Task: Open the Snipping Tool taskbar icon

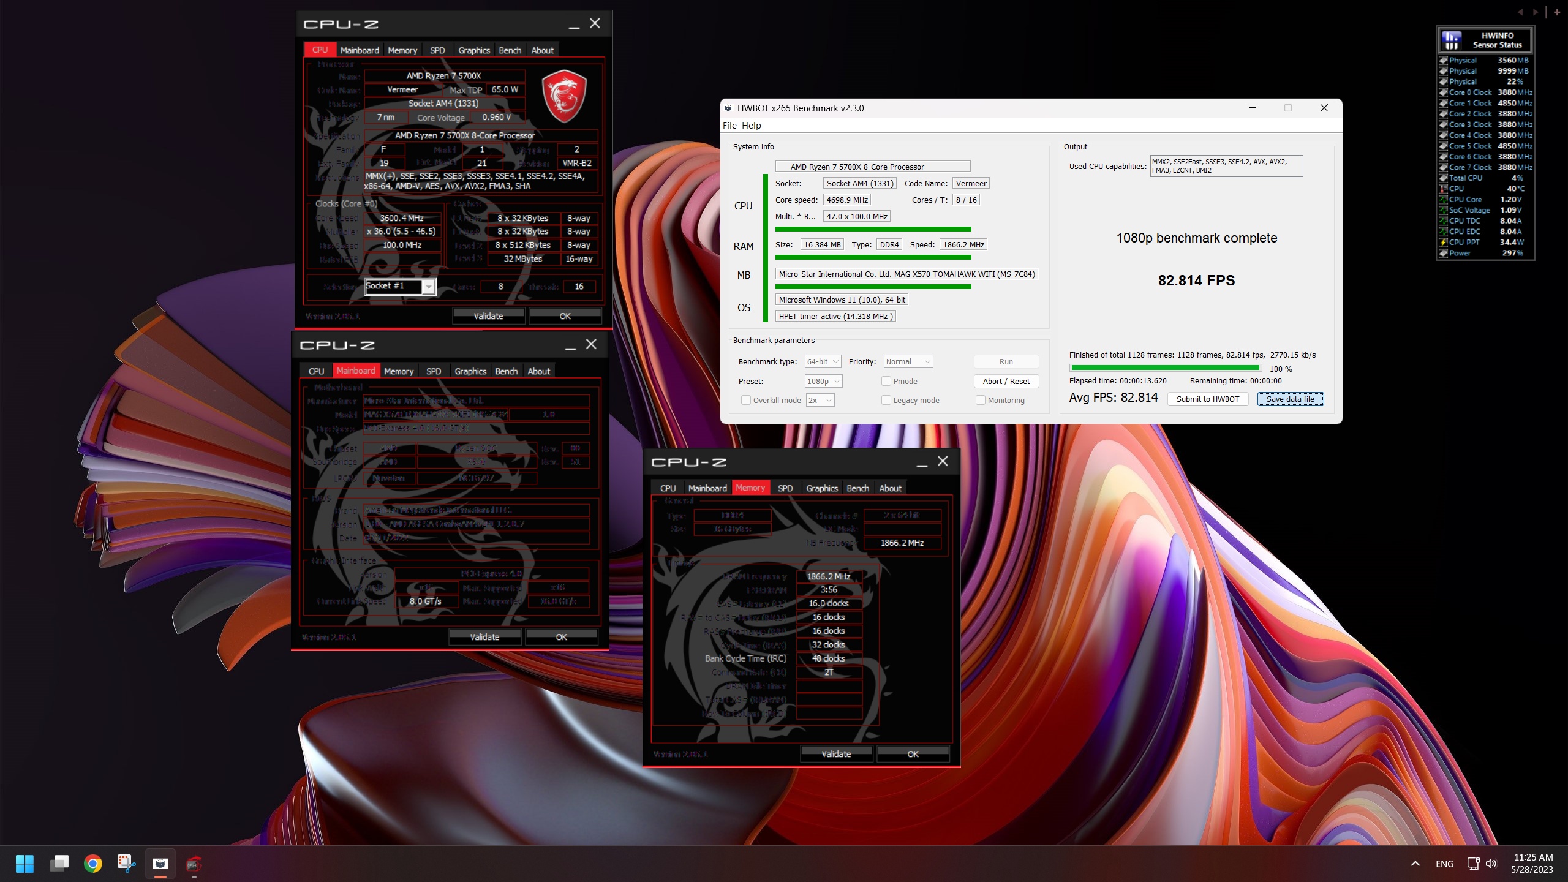Action: pyautogui.click(x=126, y=864)
